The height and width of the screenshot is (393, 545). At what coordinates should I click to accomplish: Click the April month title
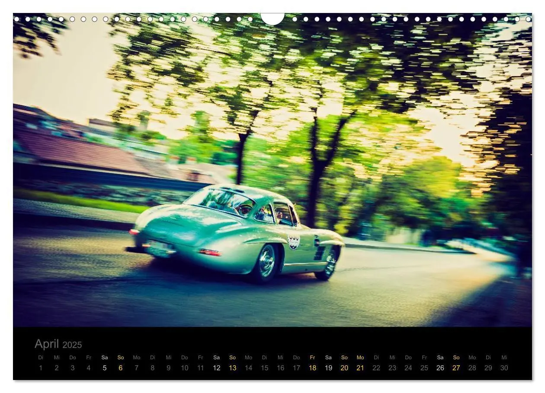pos(47,344)
